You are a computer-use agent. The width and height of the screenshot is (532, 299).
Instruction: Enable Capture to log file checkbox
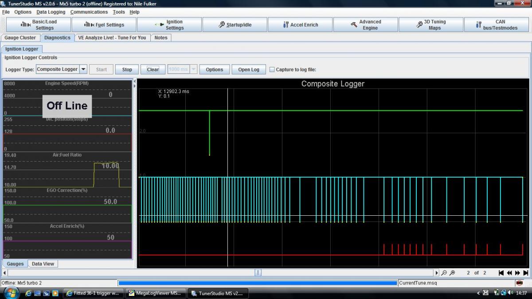(272, 70)
